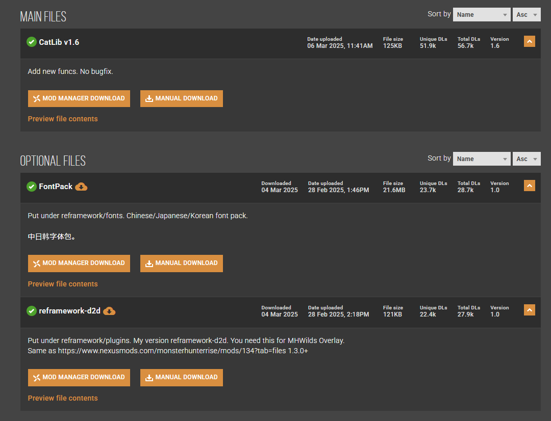Viewport: 551px width, 421px height.
Task: Click reframework-d2d file size 121KB
Action: tap(392, 314)
